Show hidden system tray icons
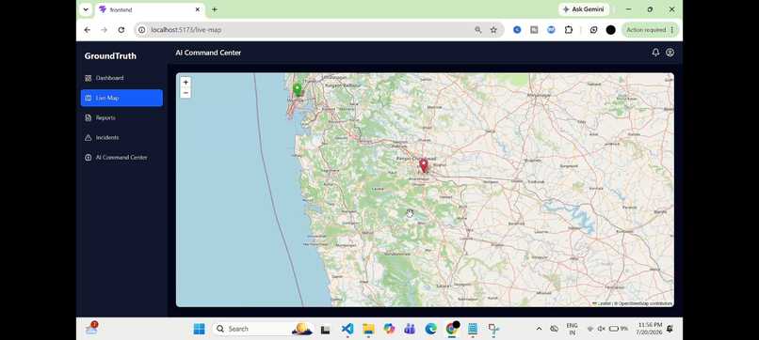 [539, 329]
